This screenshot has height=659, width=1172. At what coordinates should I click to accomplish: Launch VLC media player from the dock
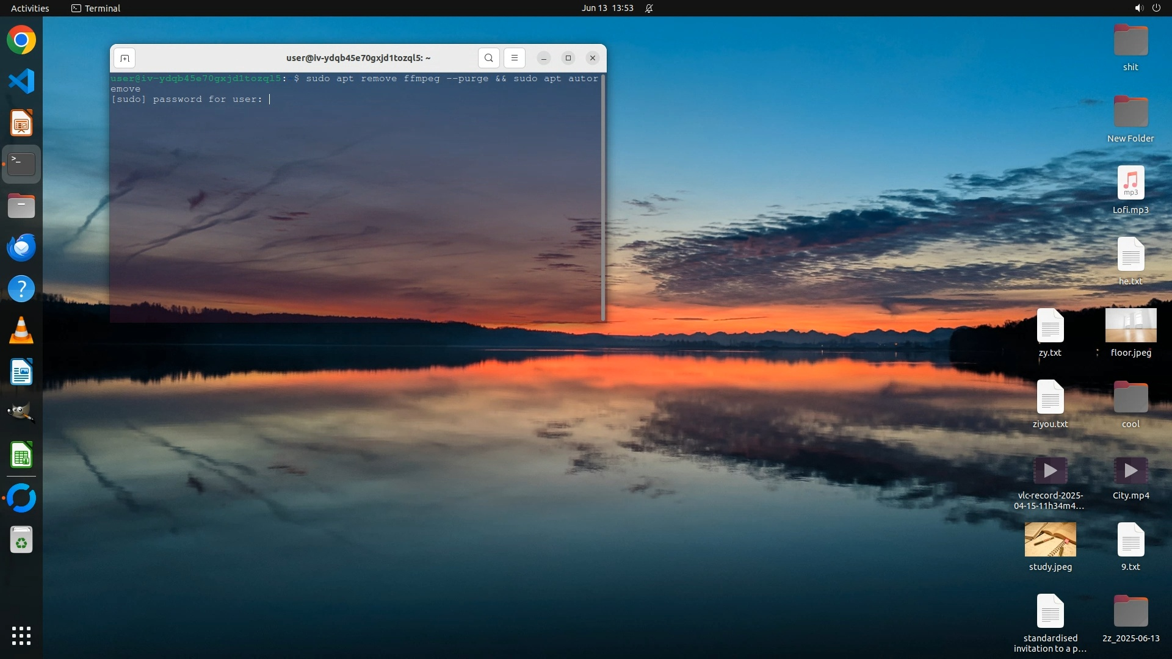click(x=21, y=330)
